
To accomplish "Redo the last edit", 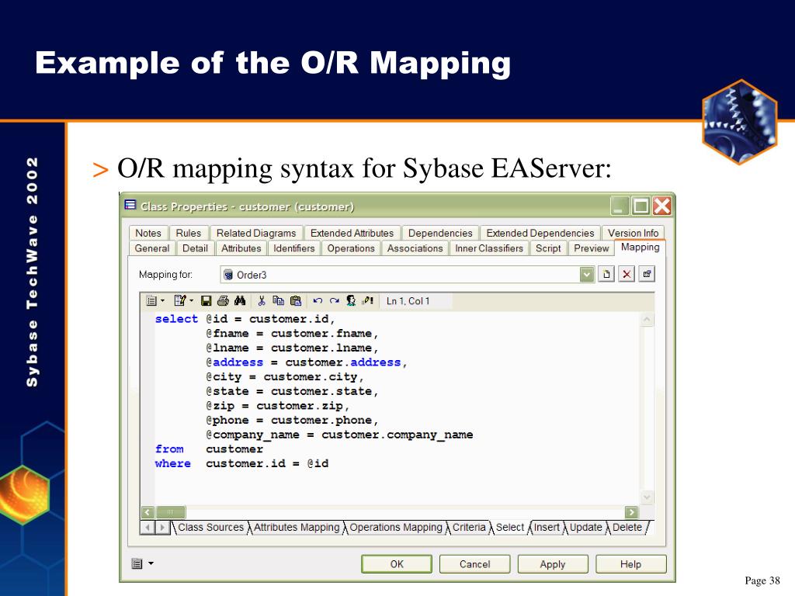I will coord(334,301).
